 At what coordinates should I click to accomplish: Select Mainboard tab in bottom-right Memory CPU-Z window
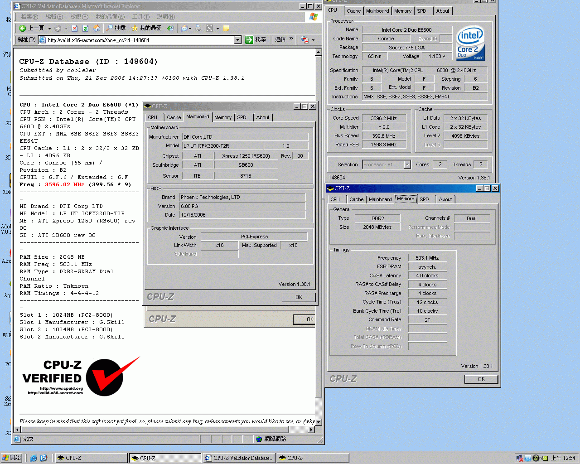coord(380,199)
